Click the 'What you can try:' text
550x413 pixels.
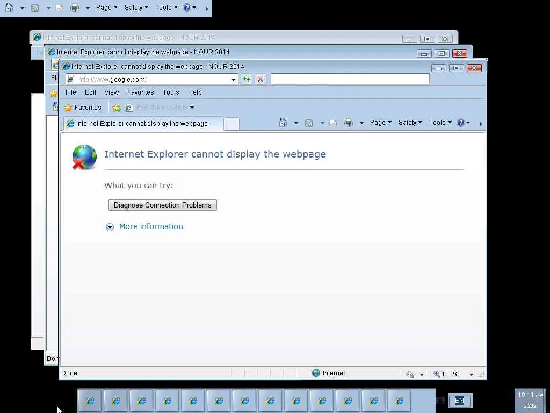(139, 186)
